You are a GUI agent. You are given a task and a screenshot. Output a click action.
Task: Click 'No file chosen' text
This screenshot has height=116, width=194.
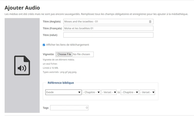[81, 54]
